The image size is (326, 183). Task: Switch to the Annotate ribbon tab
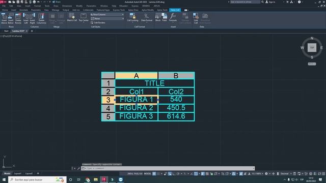pyautogui.click(x=23, y=10)
